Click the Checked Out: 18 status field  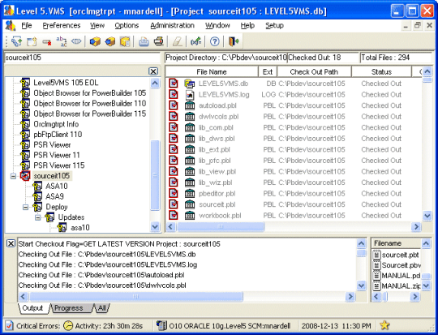tap(323, 58)
